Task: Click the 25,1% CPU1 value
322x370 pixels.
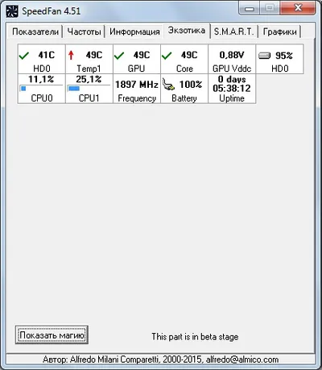Action: (x=89, y=79)
